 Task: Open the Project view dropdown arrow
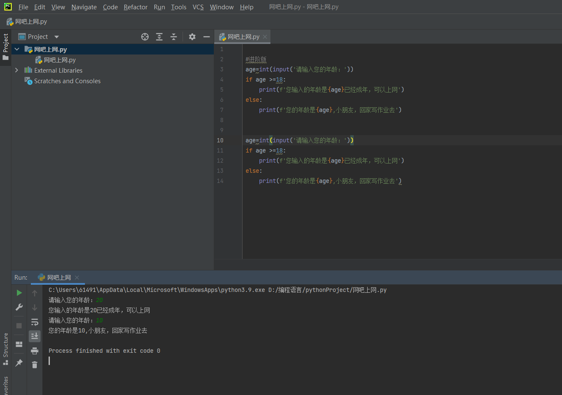tap(57, 37)
